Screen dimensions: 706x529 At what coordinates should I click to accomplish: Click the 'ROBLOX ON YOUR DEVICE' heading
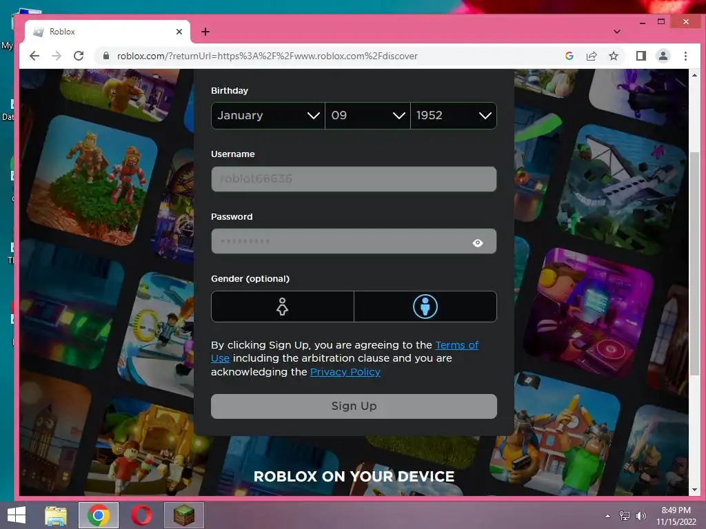click(354, 477)
